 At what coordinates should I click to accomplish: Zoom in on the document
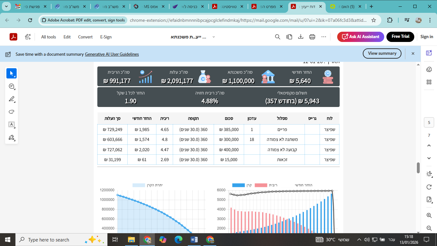[x=429, y=215]
